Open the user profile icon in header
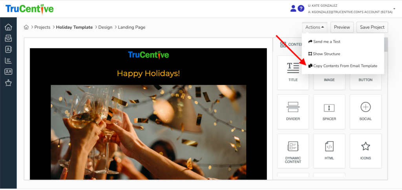The image size is (402, 190). [x=293, y=8]
